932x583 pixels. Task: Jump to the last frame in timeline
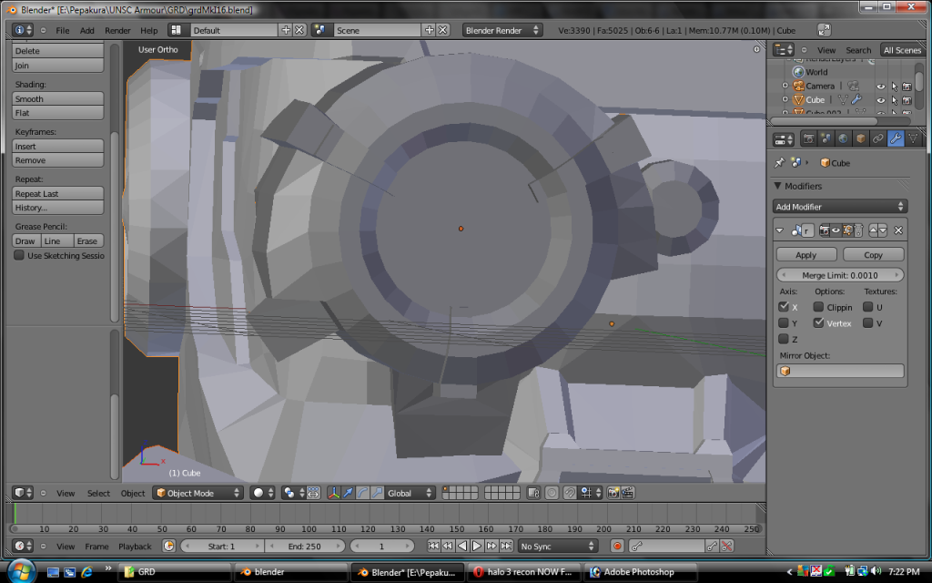coord(506,546)
